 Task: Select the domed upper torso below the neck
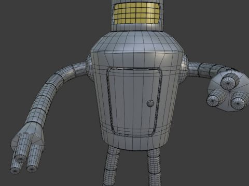pos(137,42)
